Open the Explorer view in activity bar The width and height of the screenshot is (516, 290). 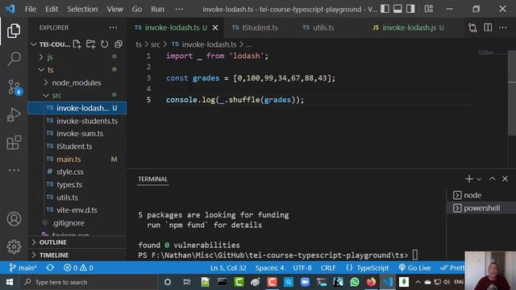tap(14, 31)
